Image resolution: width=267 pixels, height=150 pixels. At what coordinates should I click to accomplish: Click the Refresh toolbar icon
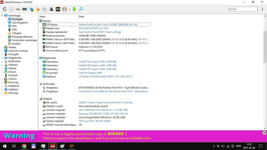(5, 9)
